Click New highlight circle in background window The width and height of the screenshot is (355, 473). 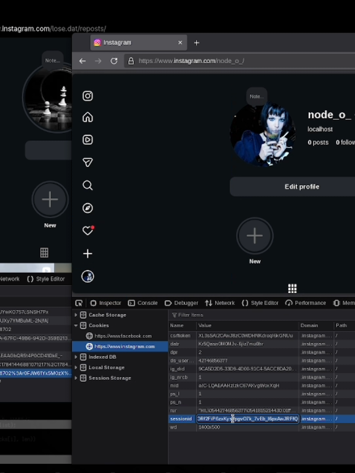pyautogui.click(x=50, y=199)
